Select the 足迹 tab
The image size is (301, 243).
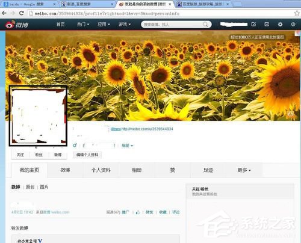point(208,170)
